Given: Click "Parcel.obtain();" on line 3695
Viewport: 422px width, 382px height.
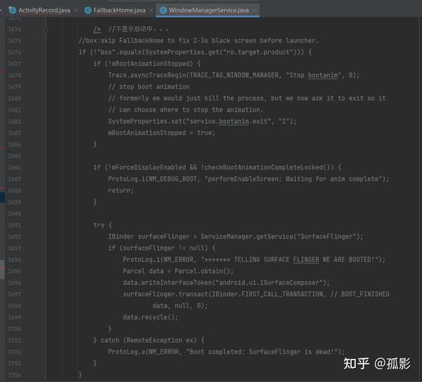Looking at the screenshot, I should tap(204, 271).
